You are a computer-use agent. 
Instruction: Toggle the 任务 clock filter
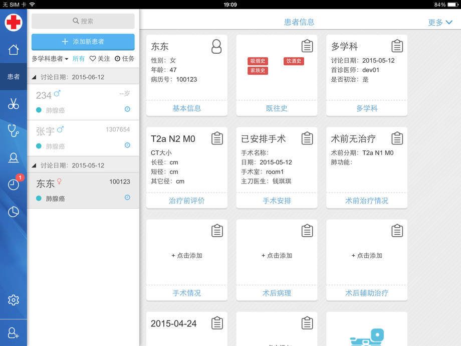(x=124, y=59)
